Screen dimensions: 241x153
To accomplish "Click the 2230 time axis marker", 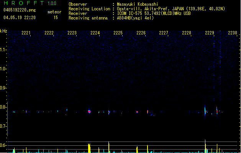I will (x=233, y=33).
